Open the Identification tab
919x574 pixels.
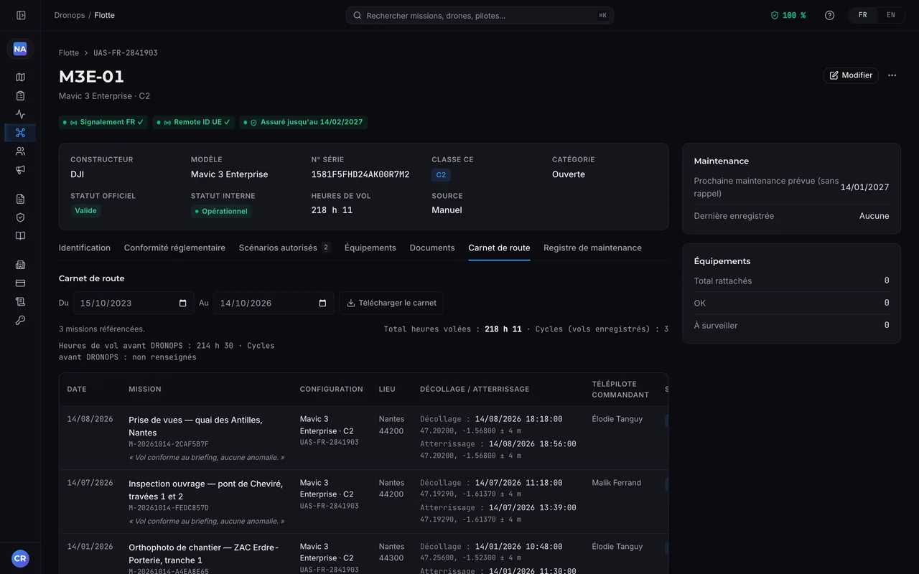pos(85,248)
